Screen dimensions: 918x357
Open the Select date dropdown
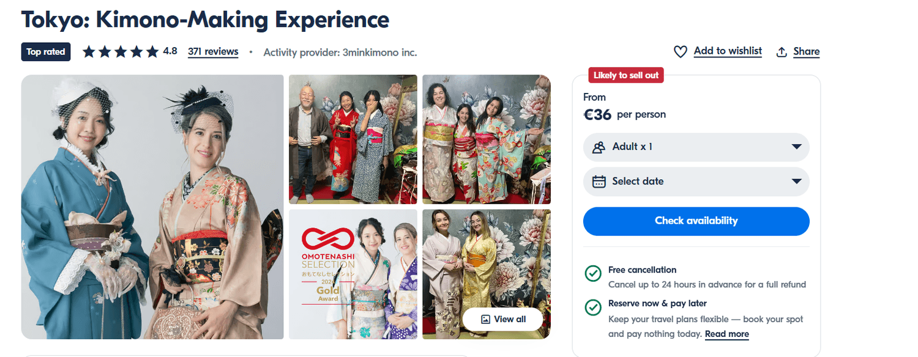(696, 182)
